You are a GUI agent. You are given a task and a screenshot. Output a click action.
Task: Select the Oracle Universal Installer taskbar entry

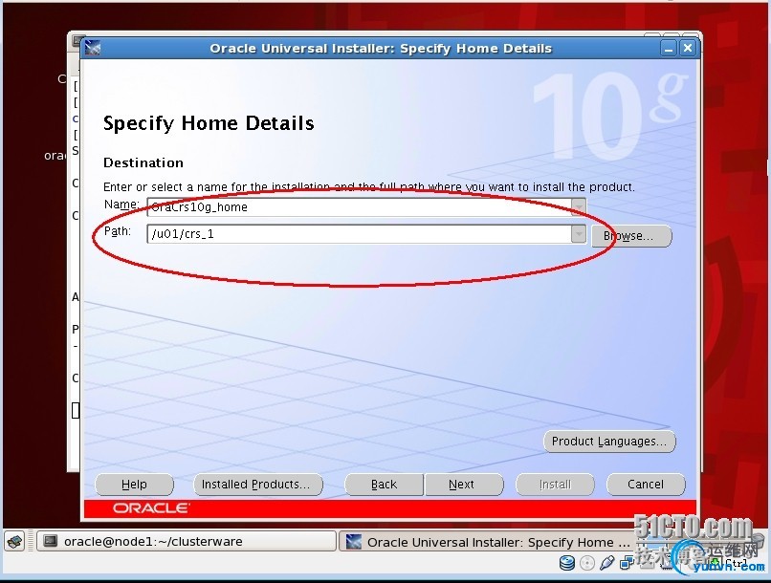487,542
